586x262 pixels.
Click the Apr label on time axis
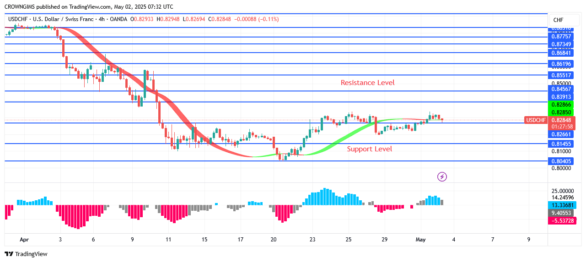(x=24, y=239)
